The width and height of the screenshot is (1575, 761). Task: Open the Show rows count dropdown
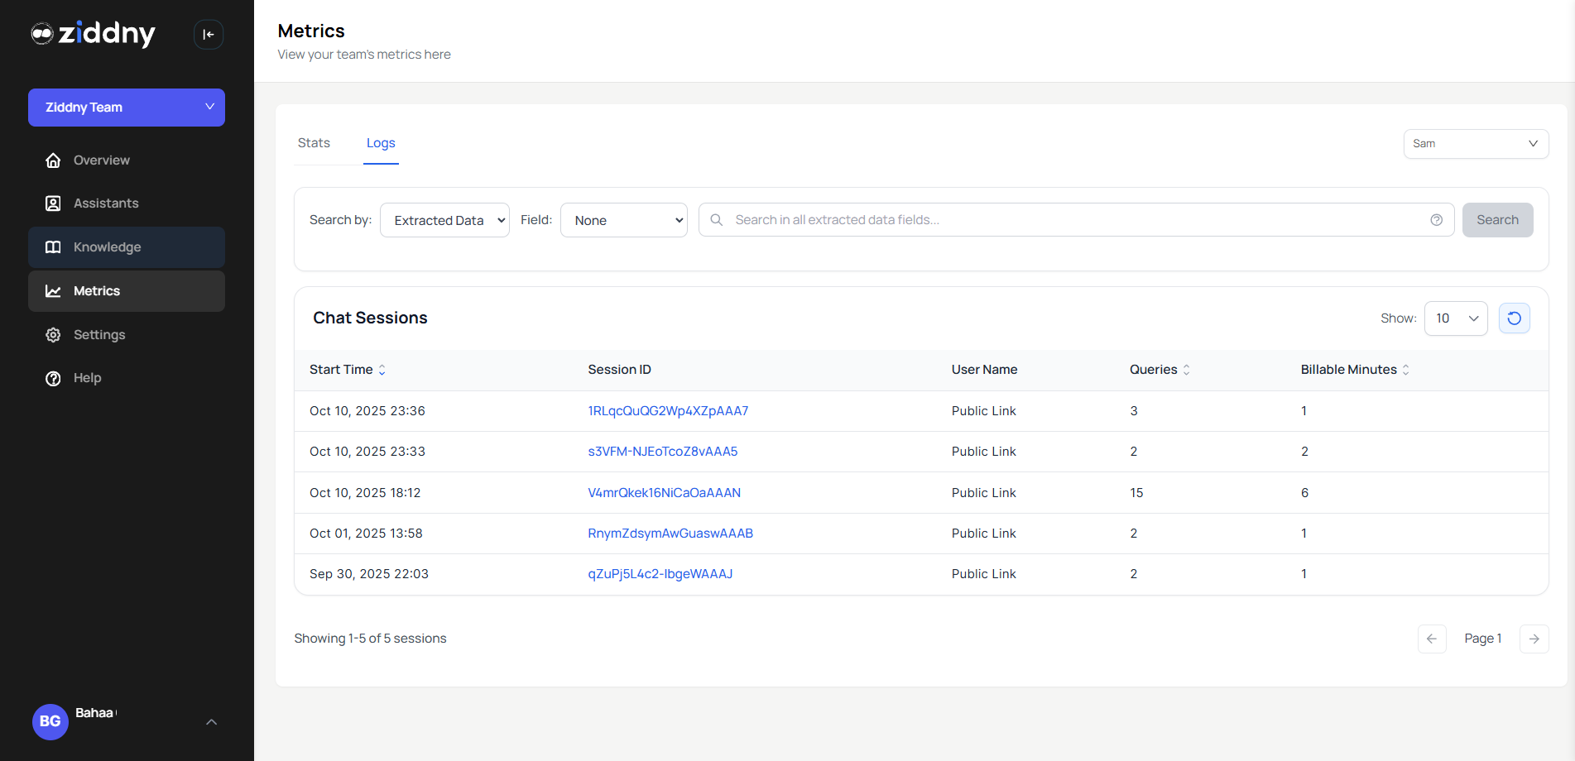[x=1455, y=318]
